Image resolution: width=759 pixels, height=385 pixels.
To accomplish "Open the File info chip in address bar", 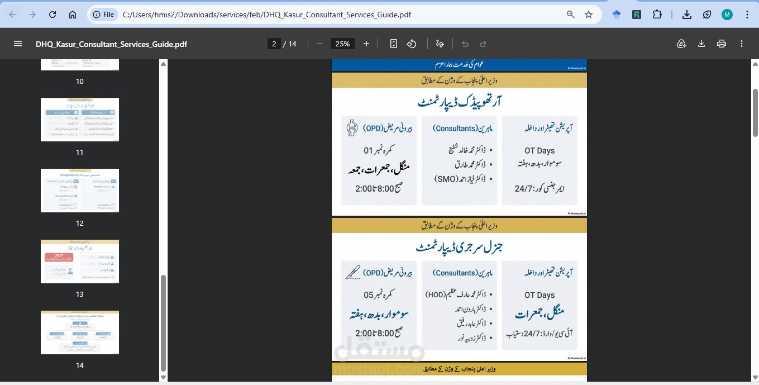I will (103, 15).
